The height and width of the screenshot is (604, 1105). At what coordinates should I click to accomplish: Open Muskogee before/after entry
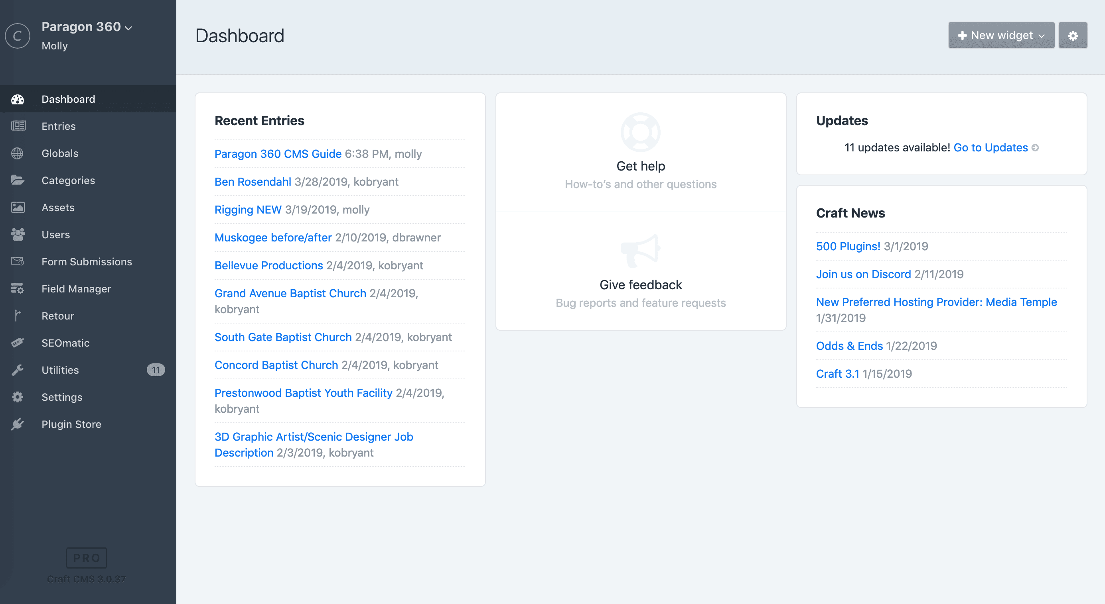(x=273, y=237)
